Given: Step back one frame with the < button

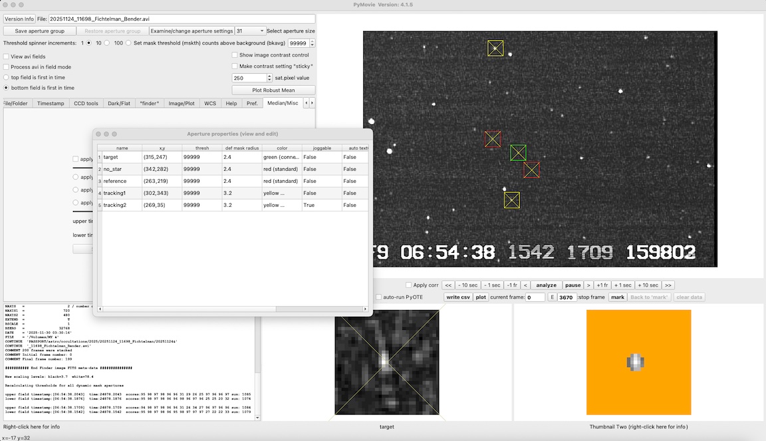Looking at the screenshot, I should (x=525, y=285).
